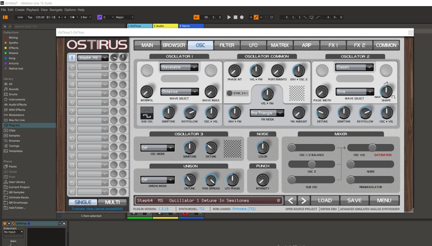The width and height of the screenshot is (432, 246).
Task: Open Octavius wave select dropdown
Action: tap(179, 91)
